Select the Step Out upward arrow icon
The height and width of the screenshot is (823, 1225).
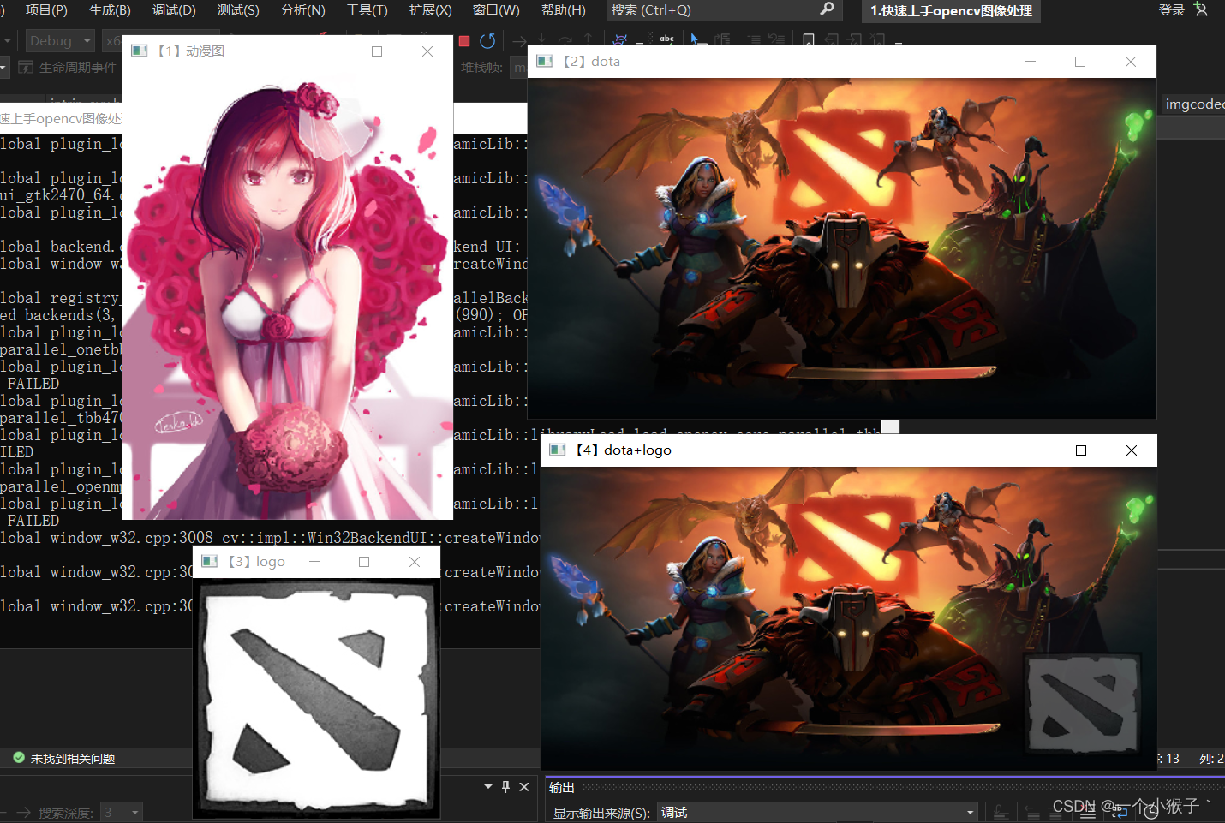(x=588, y=40)
